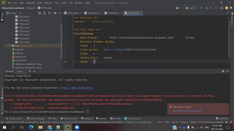Open the File menu
Screen dimensions: 234x131
pyautogui.click(x=10, y=3)
